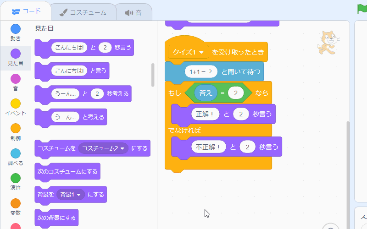The width and height of the screenshot is (367, 229).
Task: Click the seconds field in 不正解！ block
Action: (247, 147)
